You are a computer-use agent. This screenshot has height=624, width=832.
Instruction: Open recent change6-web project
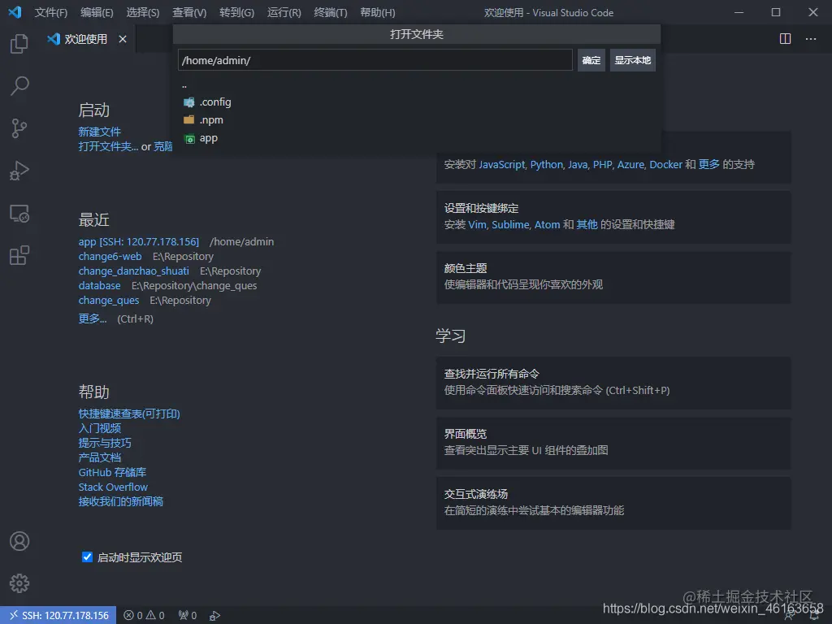click(x=110, y=256)
